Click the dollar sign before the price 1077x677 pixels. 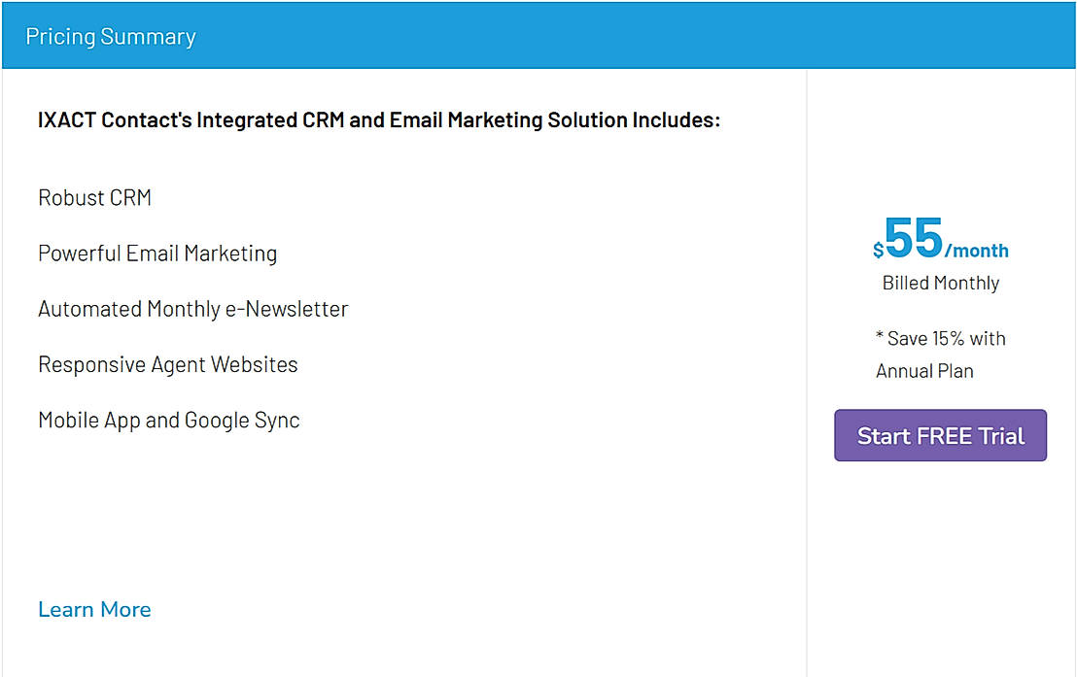[878, 251]
